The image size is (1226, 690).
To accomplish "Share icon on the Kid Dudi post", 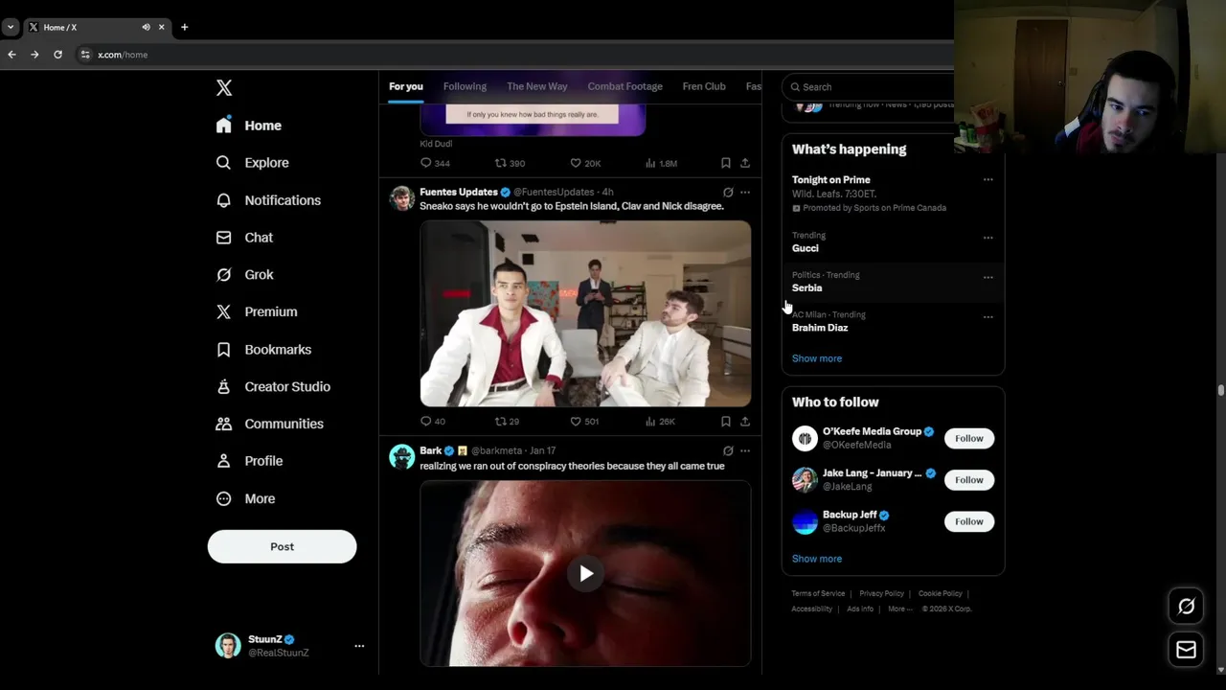I will click(x=745, y=163).
